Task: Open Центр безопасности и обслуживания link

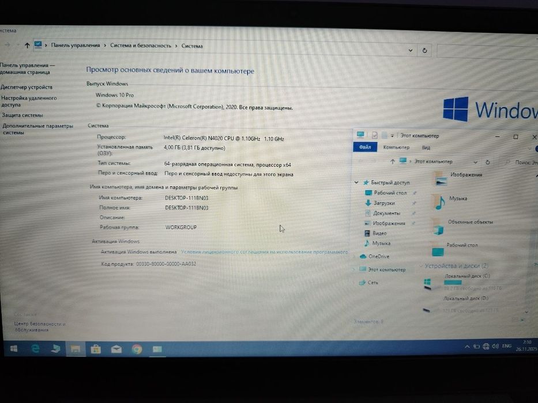Action: click(39, 326)
